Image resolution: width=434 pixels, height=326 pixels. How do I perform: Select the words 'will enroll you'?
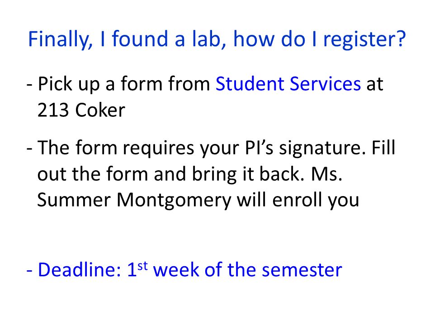pos(298,200)
